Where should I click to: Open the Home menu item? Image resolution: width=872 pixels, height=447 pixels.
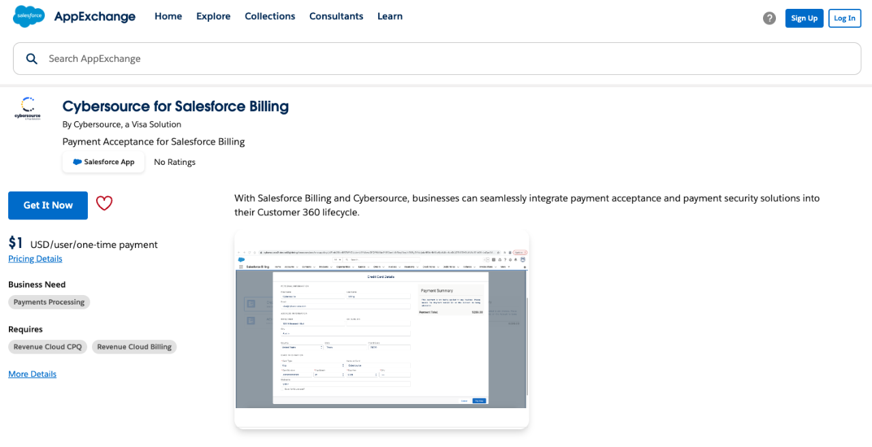tap(168, 16)
